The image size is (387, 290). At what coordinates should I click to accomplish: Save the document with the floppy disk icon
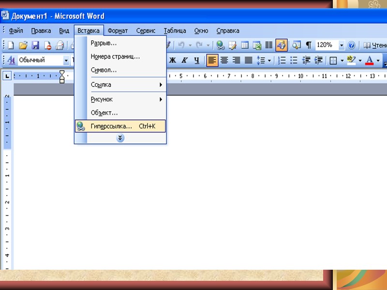[x=35, y=45]
